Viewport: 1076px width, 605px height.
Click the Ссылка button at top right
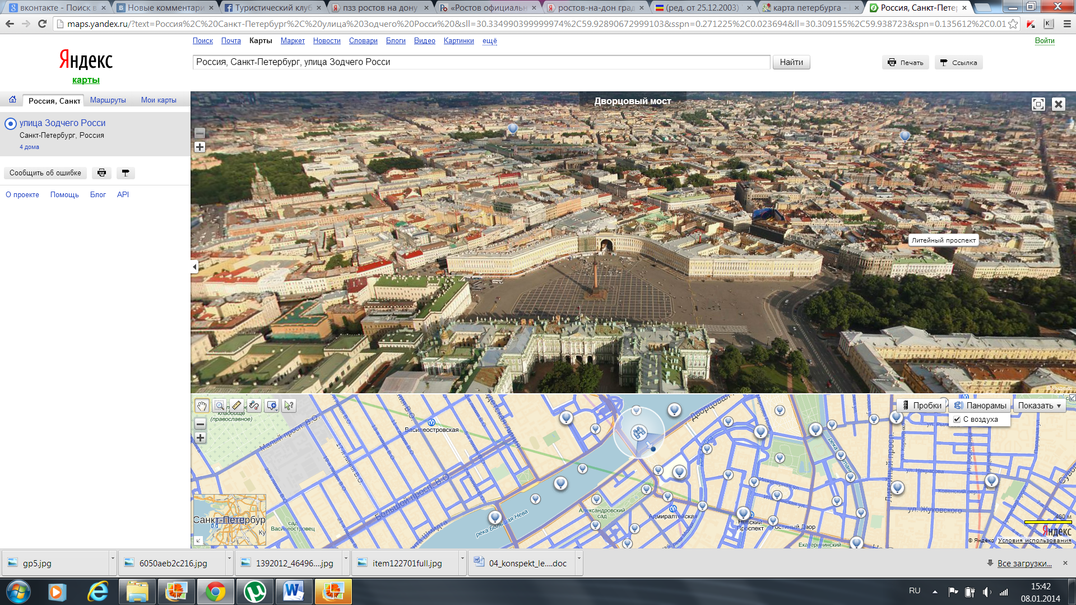click(958, 63)
